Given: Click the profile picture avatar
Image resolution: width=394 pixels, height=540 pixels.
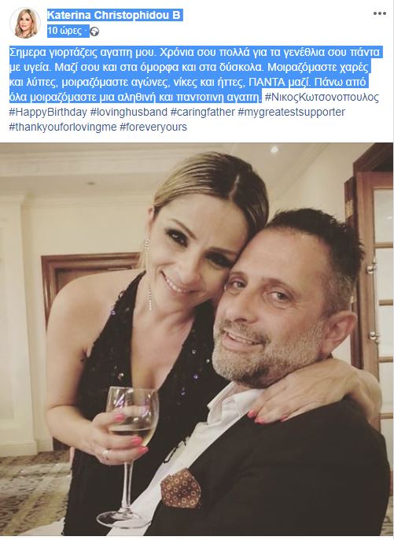Looking at the screenshot, I should [x=25, y=23].
